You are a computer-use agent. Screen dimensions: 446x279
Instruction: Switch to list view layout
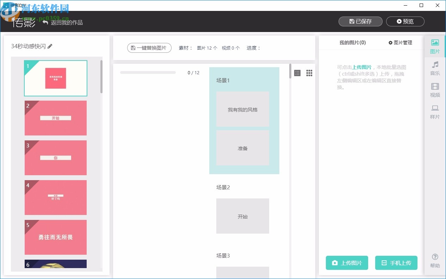pos(297,73)
